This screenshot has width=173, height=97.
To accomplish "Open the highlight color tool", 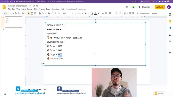I will coord(99,13).
